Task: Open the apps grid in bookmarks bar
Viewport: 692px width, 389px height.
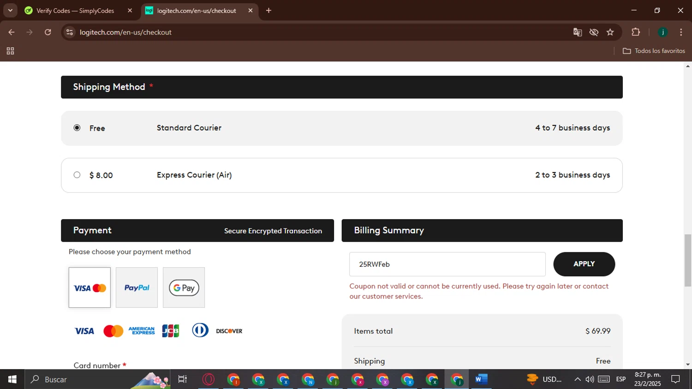Action: click(x=10, y=51)
